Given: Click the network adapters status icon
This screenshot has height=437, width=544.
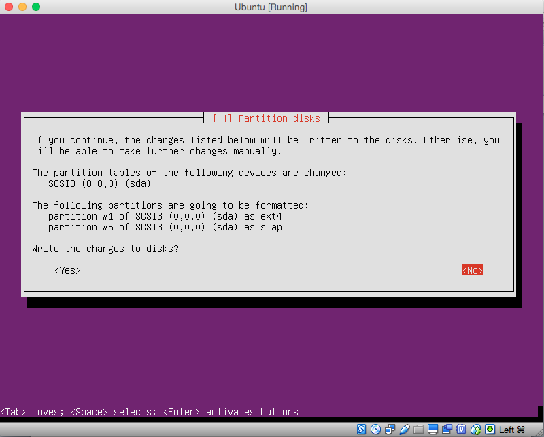Looking at the screenshot, I should 390,430.
